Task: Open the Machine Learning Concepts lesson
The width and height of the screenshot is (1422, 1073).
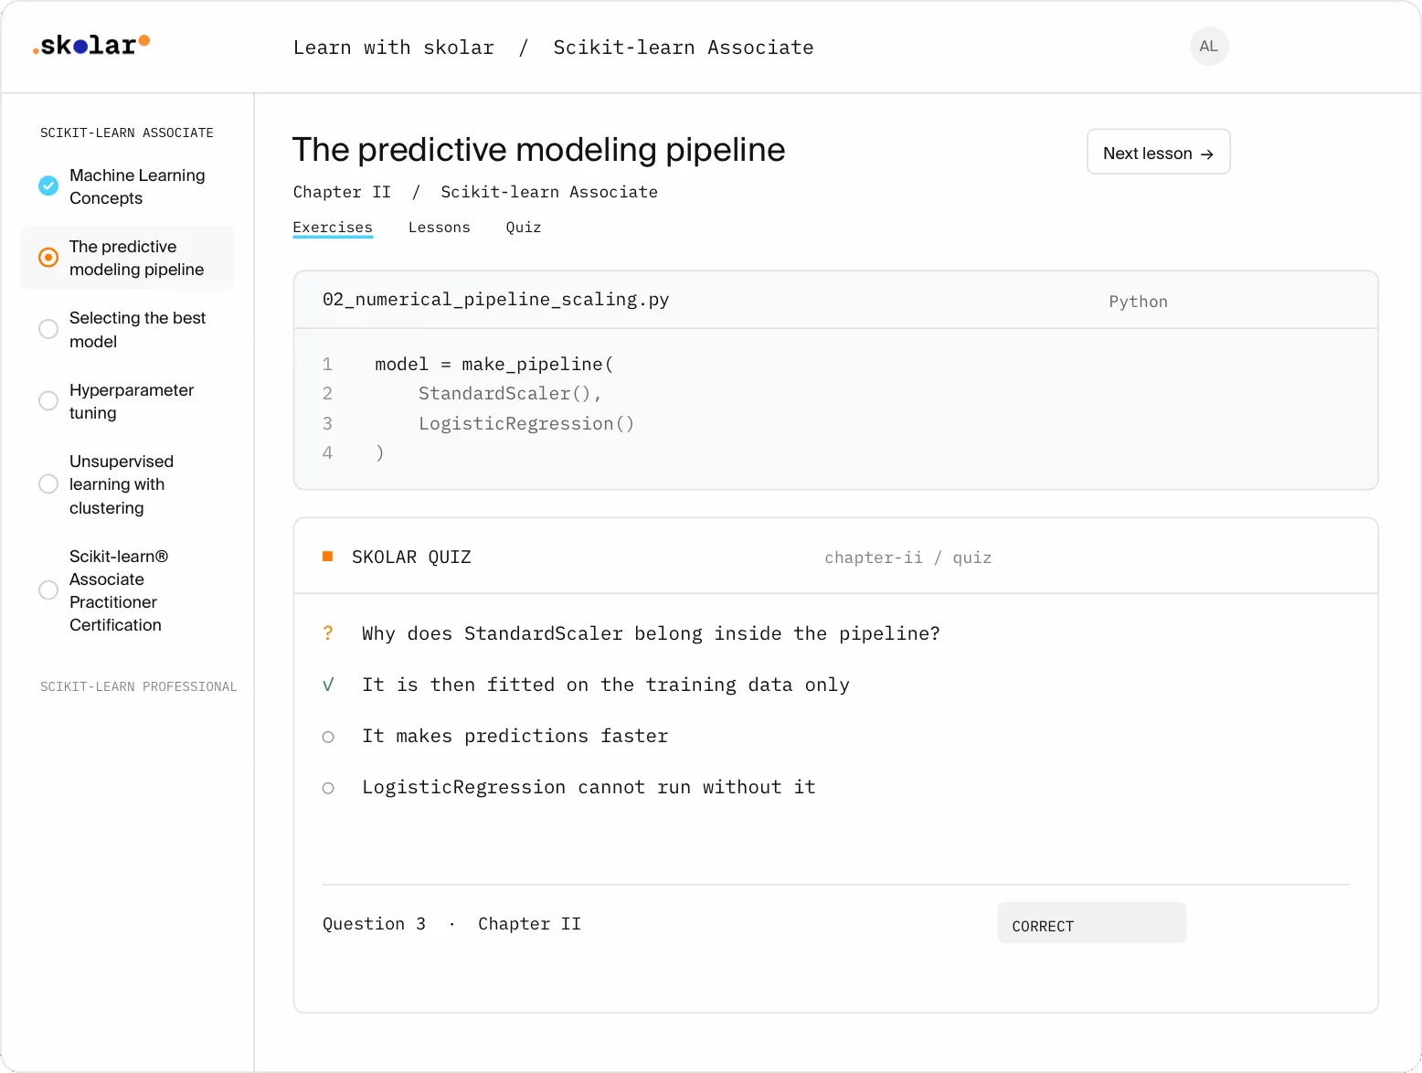Action: [137, 186]
